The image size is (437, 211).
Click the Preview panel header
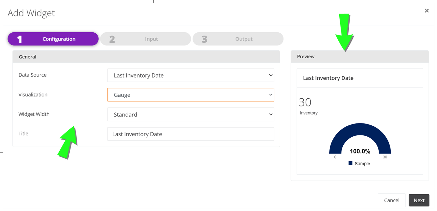360,57
